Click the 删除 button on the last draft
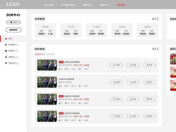 tap(149, 116)
